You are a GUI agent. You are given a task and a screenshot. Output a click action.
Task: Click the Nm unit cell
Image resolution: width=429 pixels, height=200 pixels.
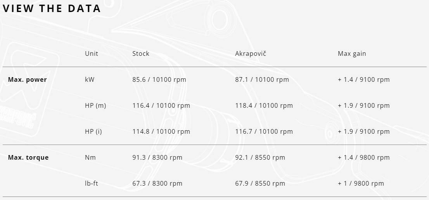90,157
